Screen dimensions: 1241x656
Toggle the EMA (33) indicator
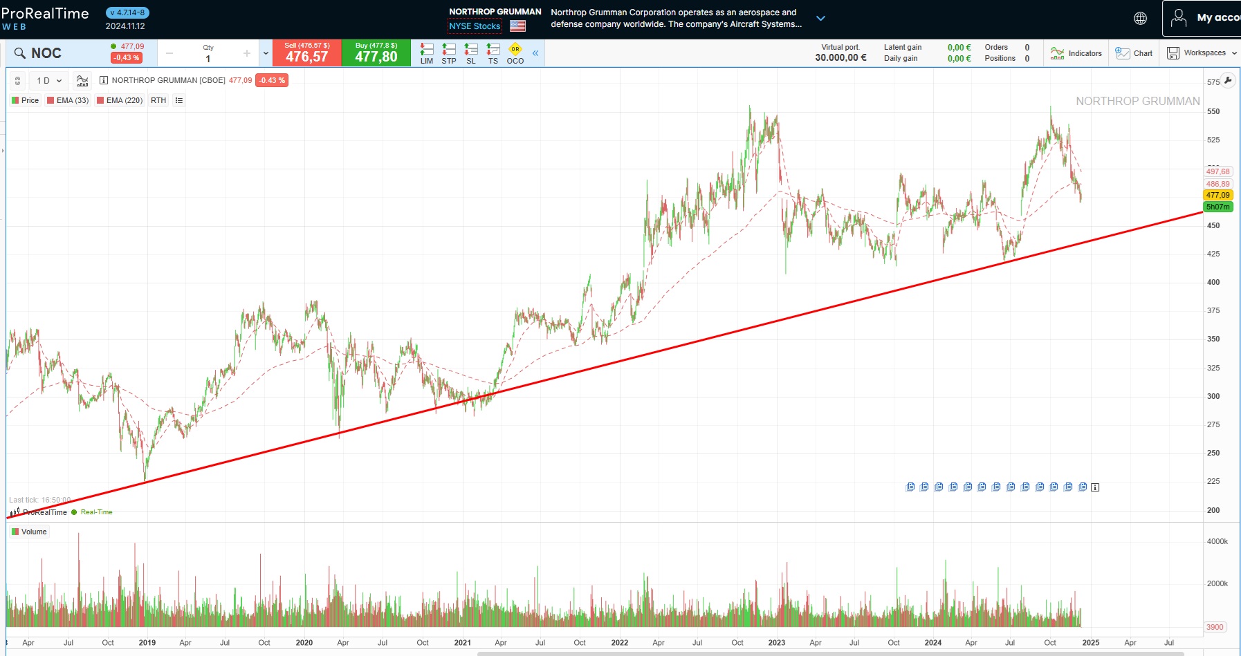(67, 100)
